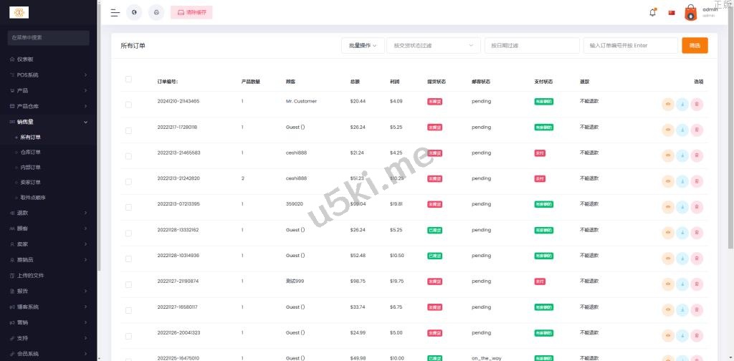View order 20241210-21143465 with eye icon
The image size is (734, 361).
coord(668,105)
